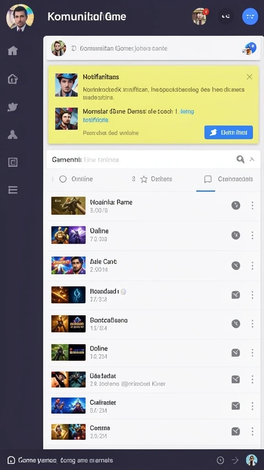Click status icon on Bontcaßeeno row
Screen dimensions: 264x470
tap(236, 324)
